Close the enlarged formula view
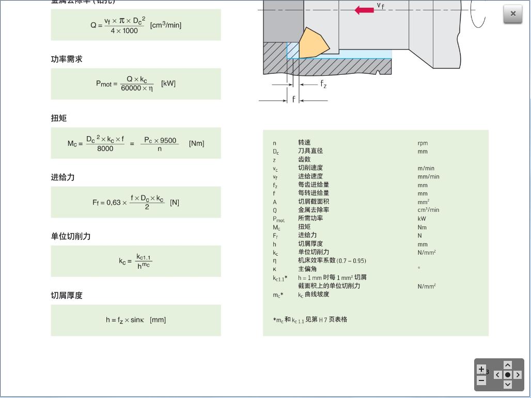This screenshot has width=531, height=398. pyautogui.click(x=513, y=14)
